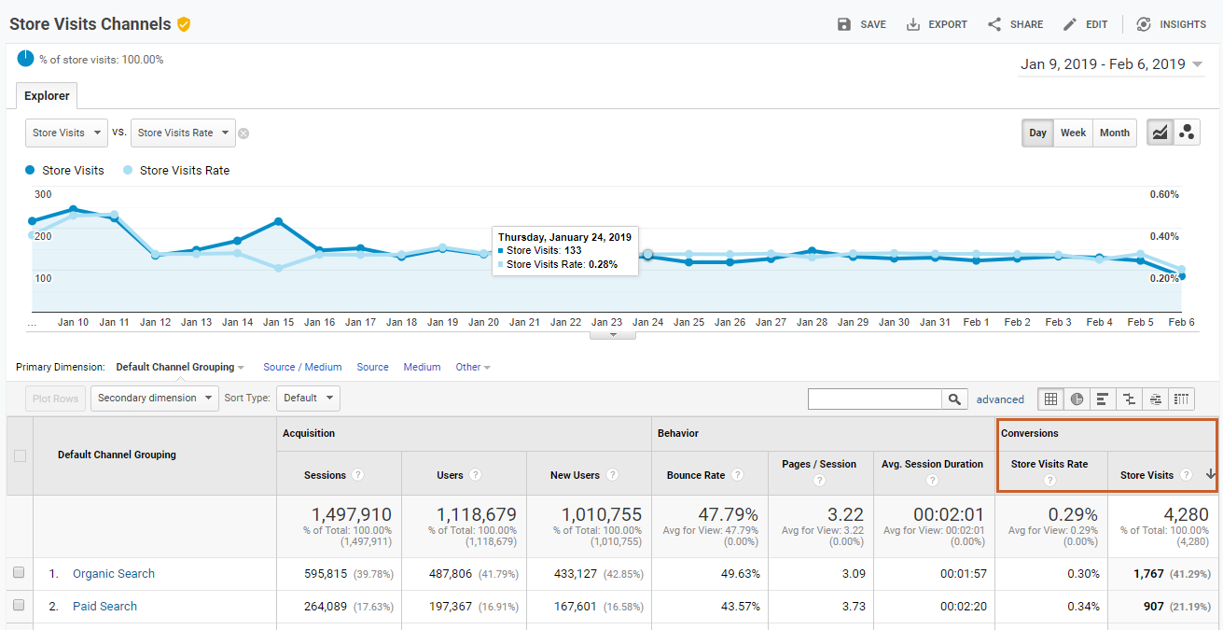
Task: Sort table by Bounce Rate column
Action: tap(696, 475)
